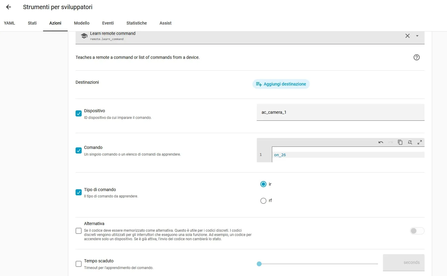
Task: Redo the edit in Comando editor
Action: (391, 142)
